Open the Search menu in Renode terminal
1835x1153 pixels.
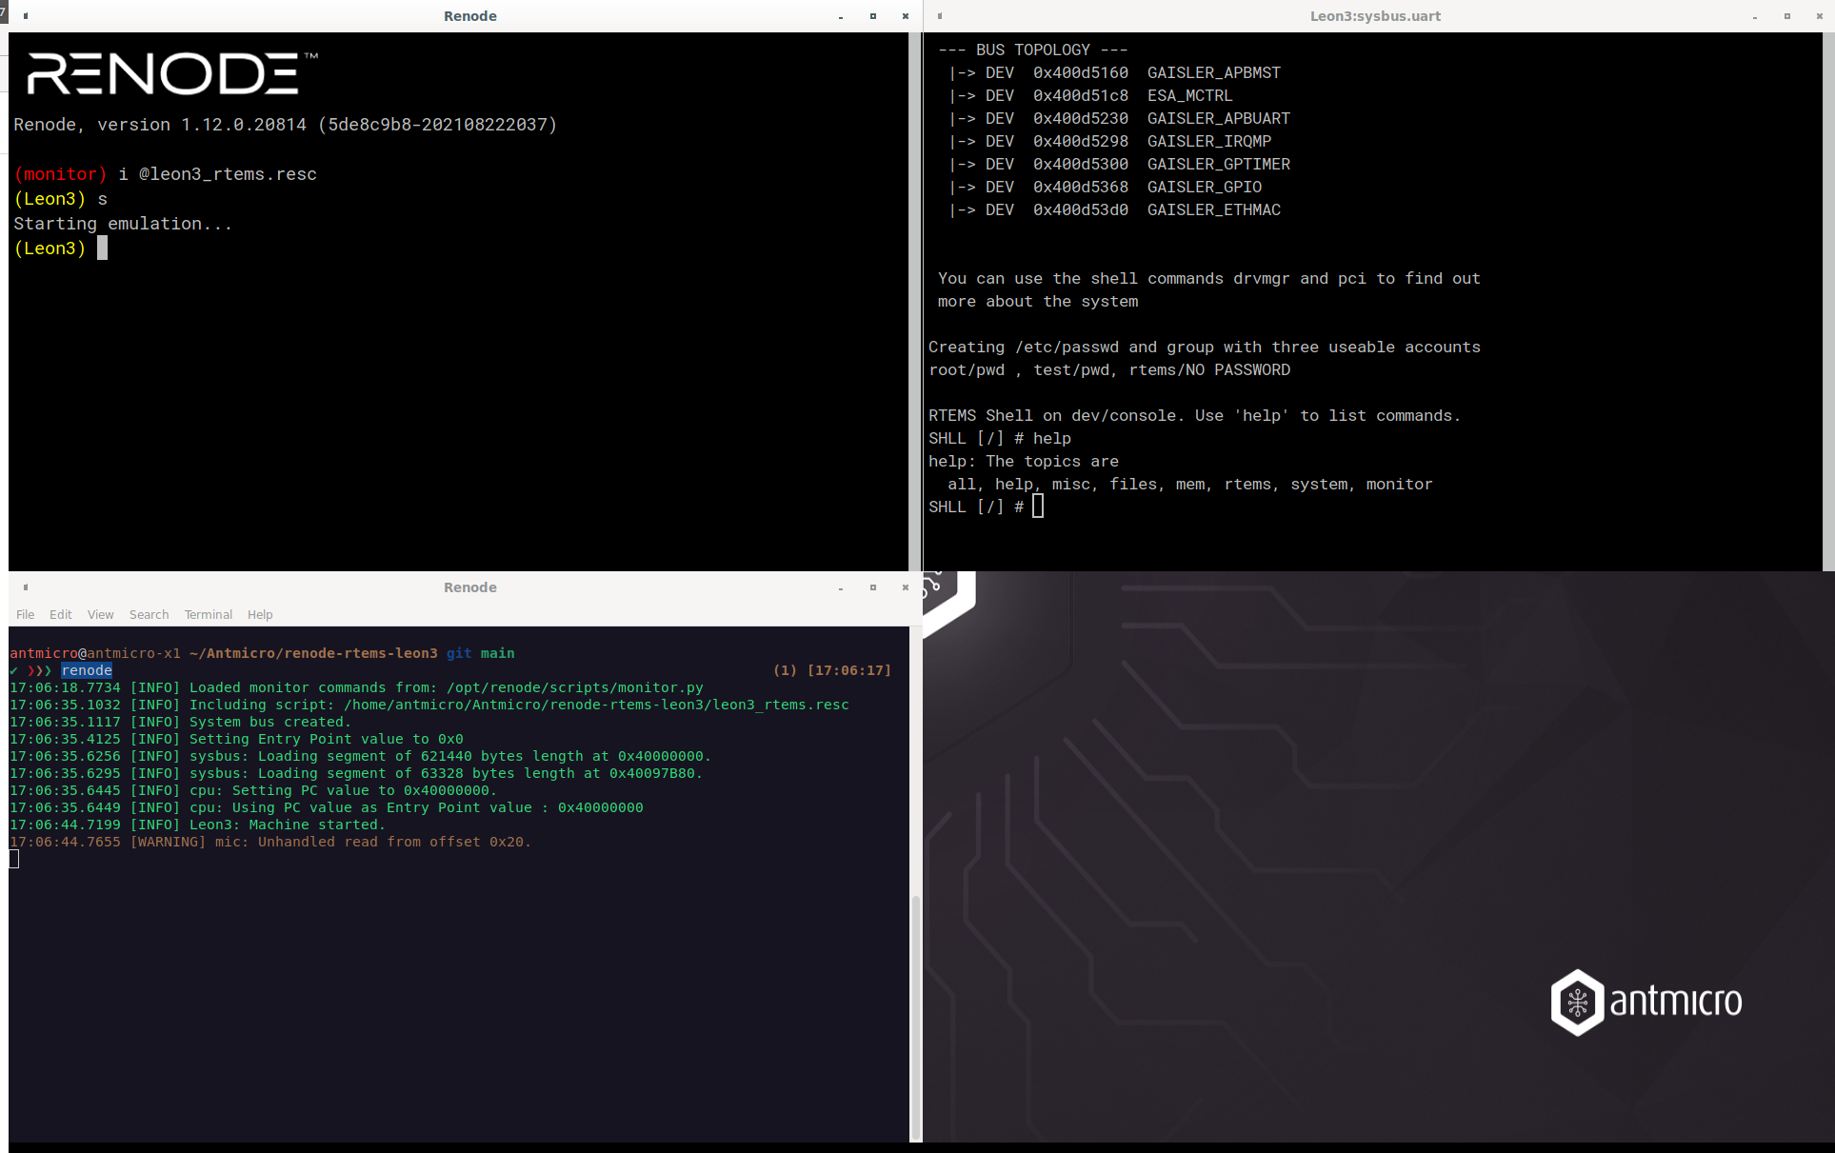coord(149,614)
